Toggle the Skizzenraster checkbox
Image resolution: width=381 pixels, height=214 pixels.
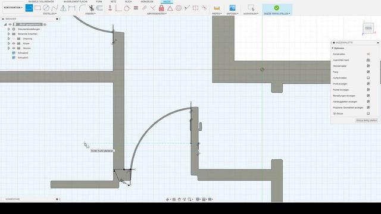368,66
